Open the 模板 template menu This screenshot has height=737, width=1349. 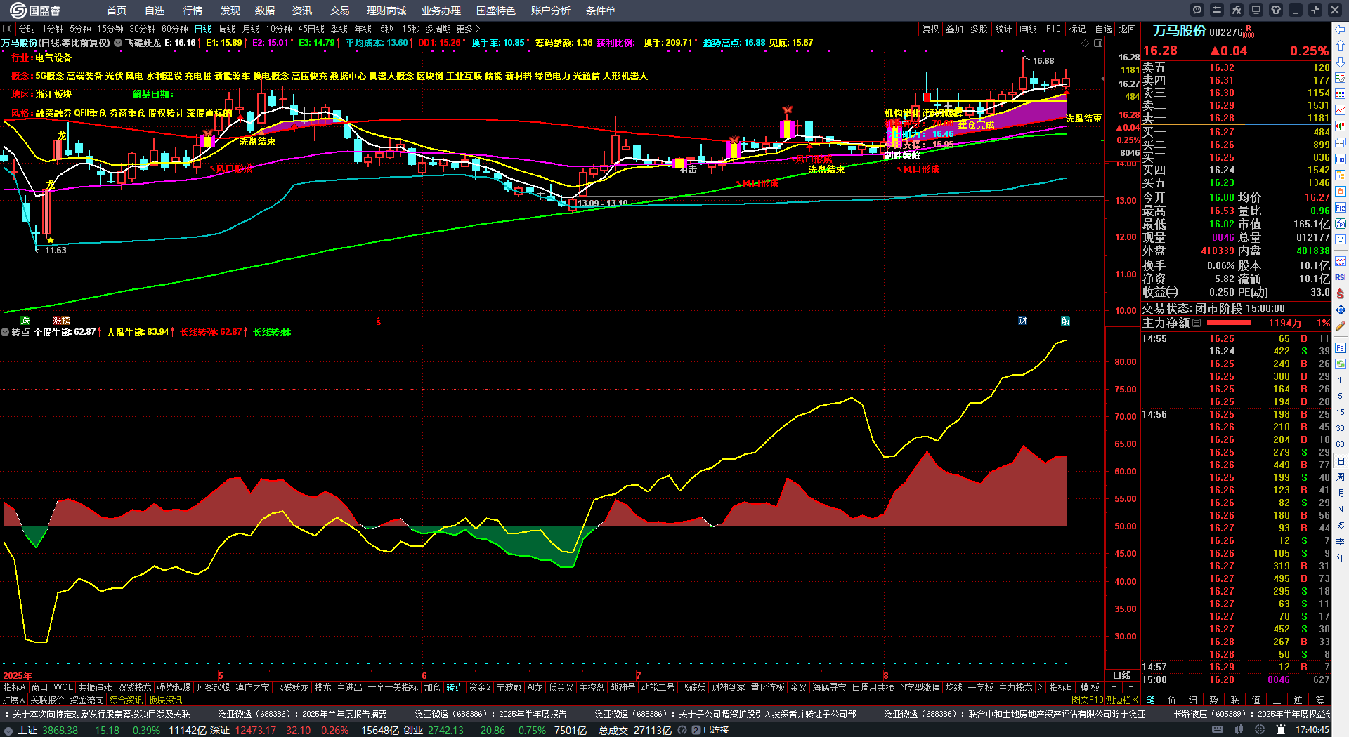(1090, 687)
